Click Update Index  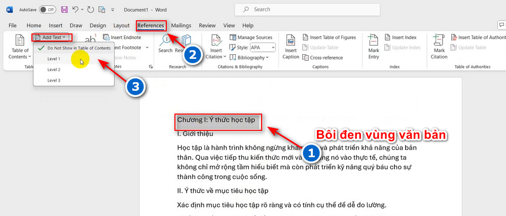tap(403, 48)
